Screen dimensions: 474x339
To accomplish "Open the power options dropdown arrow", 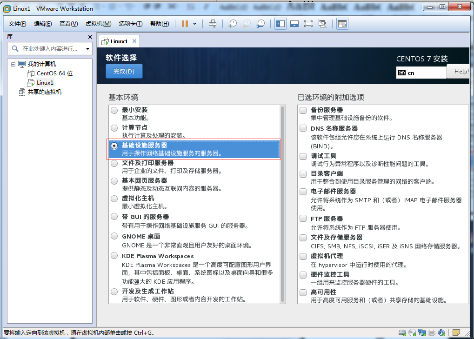I will [195, 24].
